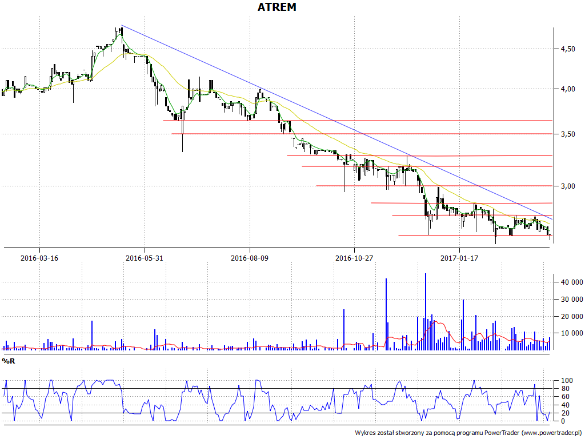The width and height of the screenshot is (585, 439).
Task: Click the 2016-05-31 date label
Action: coord(145,258)
